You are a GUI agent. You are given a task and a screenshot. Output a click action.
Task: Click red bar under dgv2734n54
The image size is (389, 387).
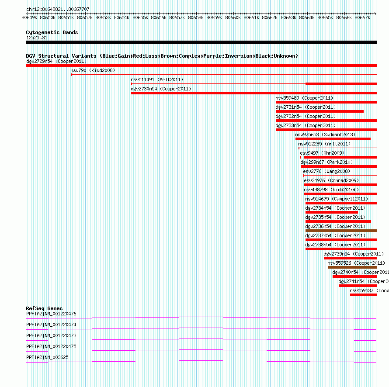pyautogui.click(x=331, y=212)
